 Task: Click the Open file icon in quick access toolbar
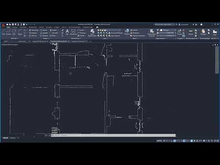click(x=10, y=24)
